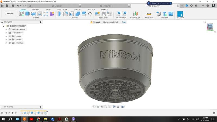Expand the Origin node
Image resolution: width=217 pixels, height=122 pixels.
[x=6, y=36]
